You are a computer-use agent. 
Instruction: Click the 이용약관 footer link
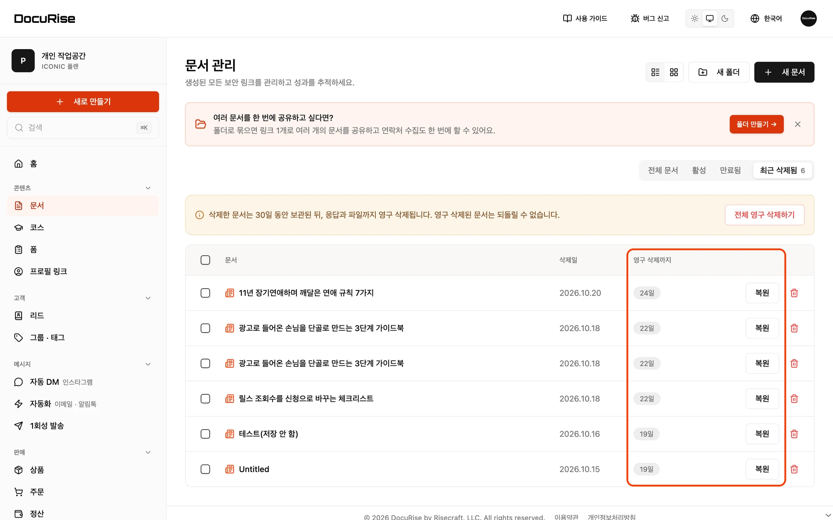coord(566,517)
